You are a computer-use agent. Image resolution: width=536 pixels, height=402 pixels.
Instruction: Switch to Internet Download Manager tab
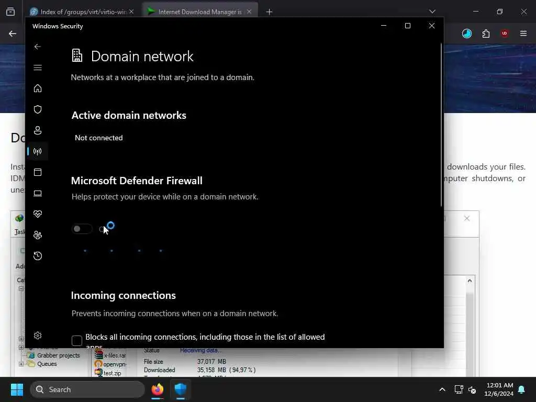pyautogui.click(x=199, y=12)
